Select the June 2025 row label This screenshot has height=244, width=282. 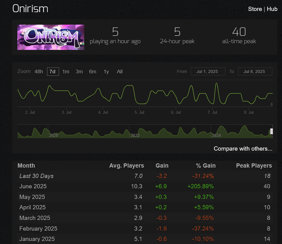coord(33,186)
